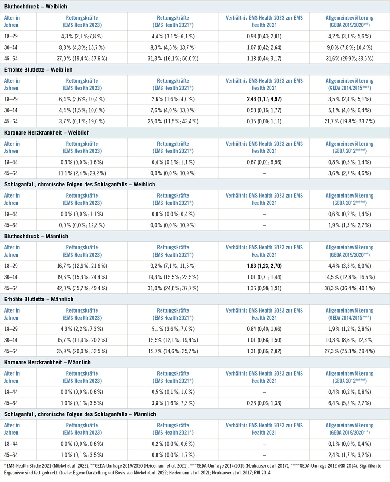Click the "Bluthochdruck – Weiblich" section header
This screenshot has width=390, height=482.
pyautogui.click(x=37, y=6)
